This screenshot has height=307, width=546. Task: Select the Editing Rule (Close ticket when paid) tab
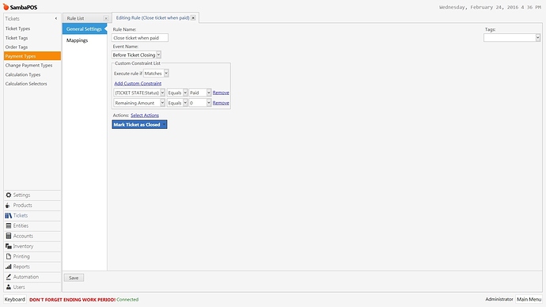(153, 17)
